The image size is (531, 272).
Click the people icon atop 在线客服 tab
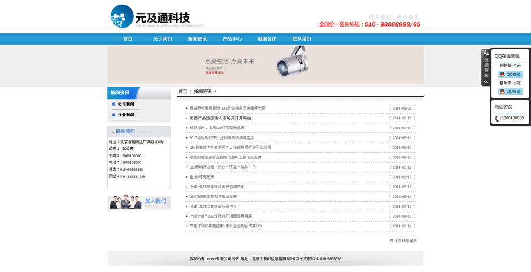point(486,53)
